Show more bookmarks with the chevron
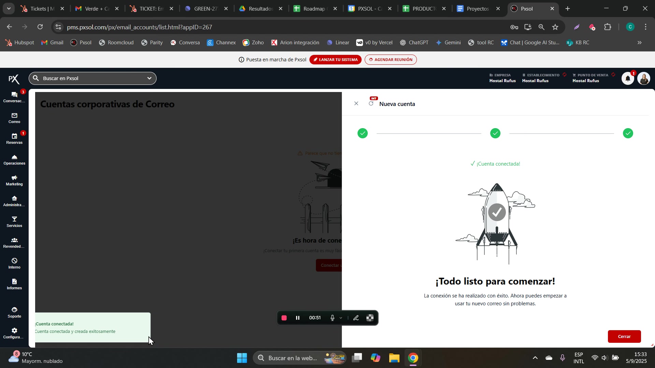 [640, 43]
